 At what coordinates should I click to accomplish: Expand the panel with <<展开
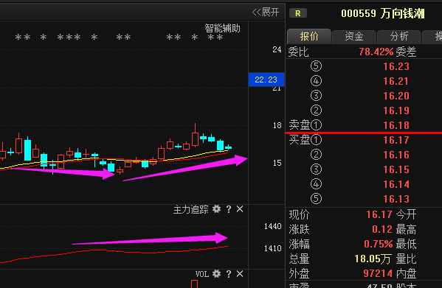pyautogui.click(x=265, y=12)
